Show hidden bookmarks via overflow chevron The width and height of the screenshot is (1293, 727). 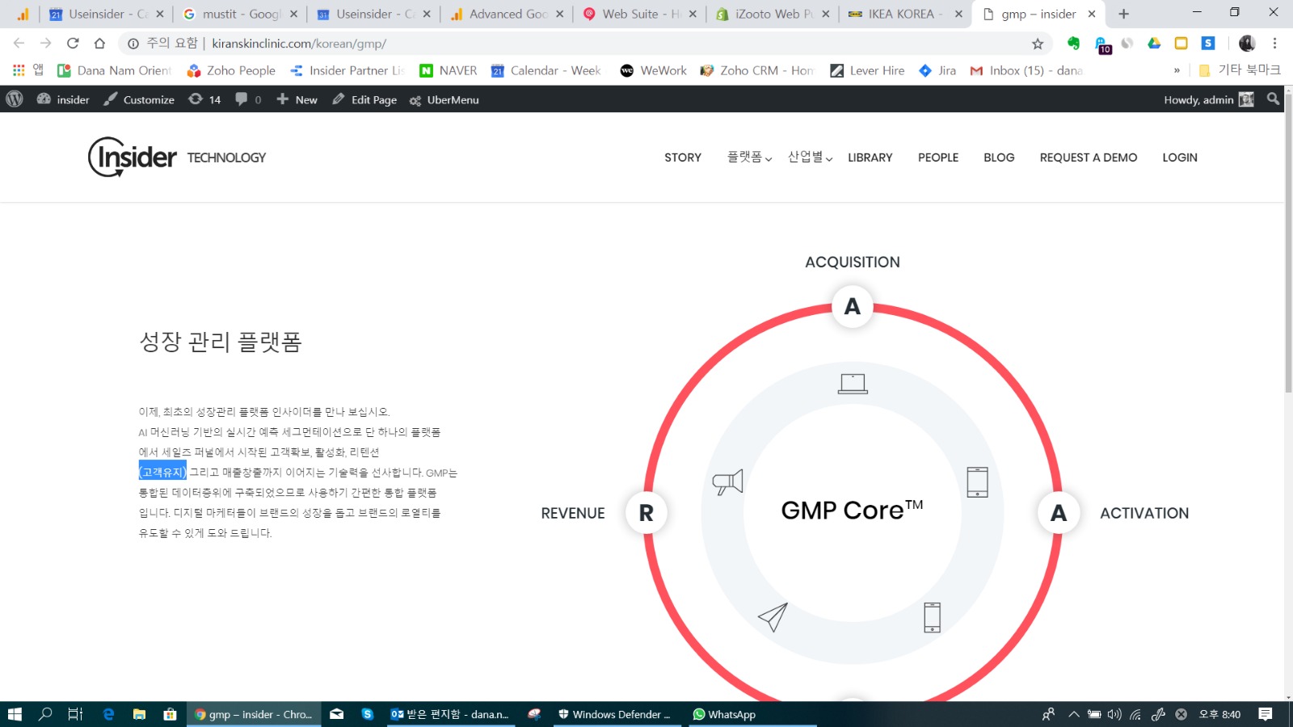tap(1177, 71)
